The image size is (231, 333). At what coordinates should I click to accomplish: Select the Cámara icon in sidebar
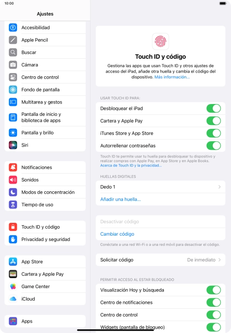click(x=13, y=65)
